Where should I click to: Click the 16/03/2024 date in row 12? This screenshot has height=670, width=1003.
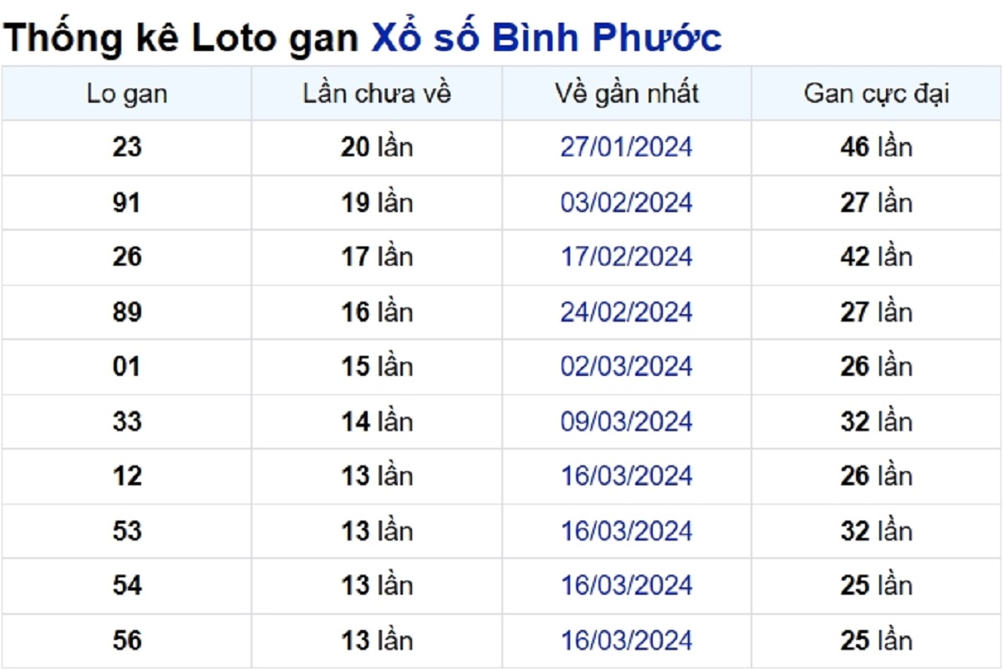[x=626, y=476]
